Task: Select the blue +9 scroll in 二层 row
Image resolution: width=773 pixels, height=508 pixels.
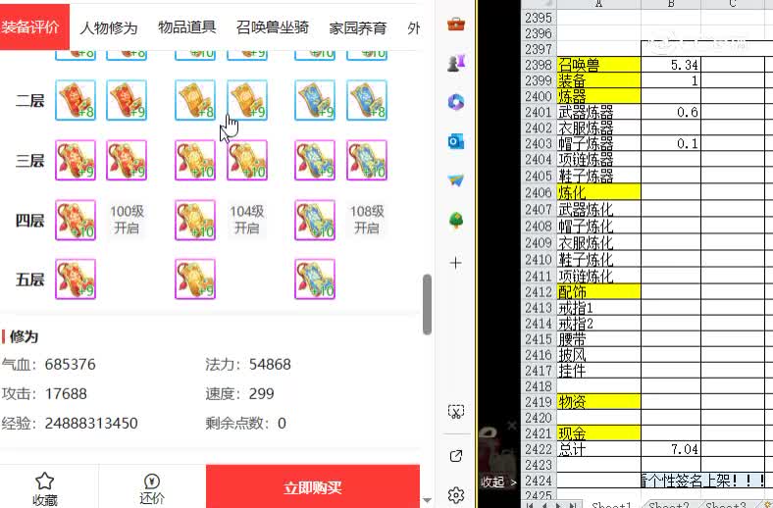Action: pyautogui.click(x=315, y=100)
